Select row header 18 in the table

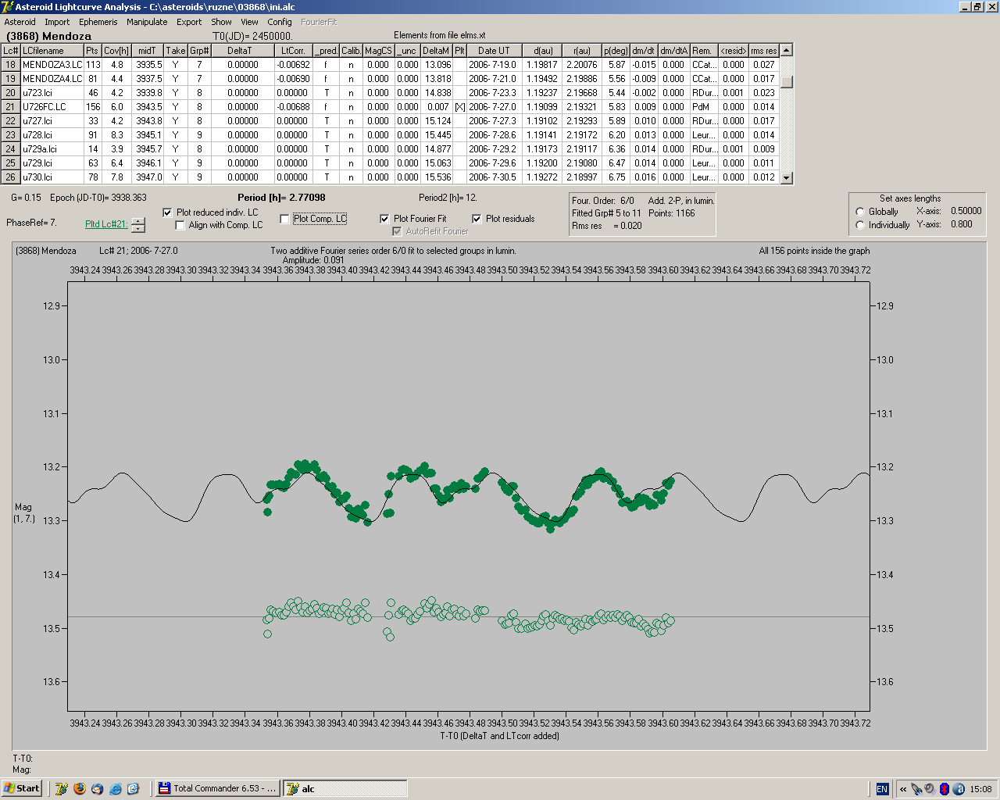(11, 65)
